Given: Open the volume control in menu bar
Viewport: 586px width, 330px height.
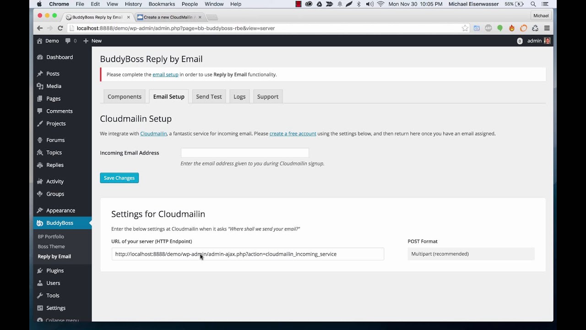Looking at the screenshot, I should click(x=369, y=4).
